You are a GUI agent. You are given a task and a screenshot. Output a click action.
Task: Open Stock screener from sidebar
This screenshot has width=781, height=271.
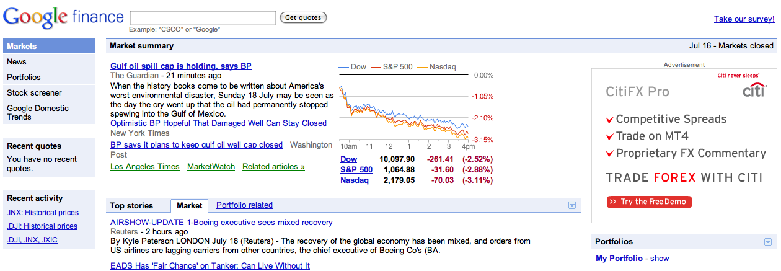click(34, 93)
